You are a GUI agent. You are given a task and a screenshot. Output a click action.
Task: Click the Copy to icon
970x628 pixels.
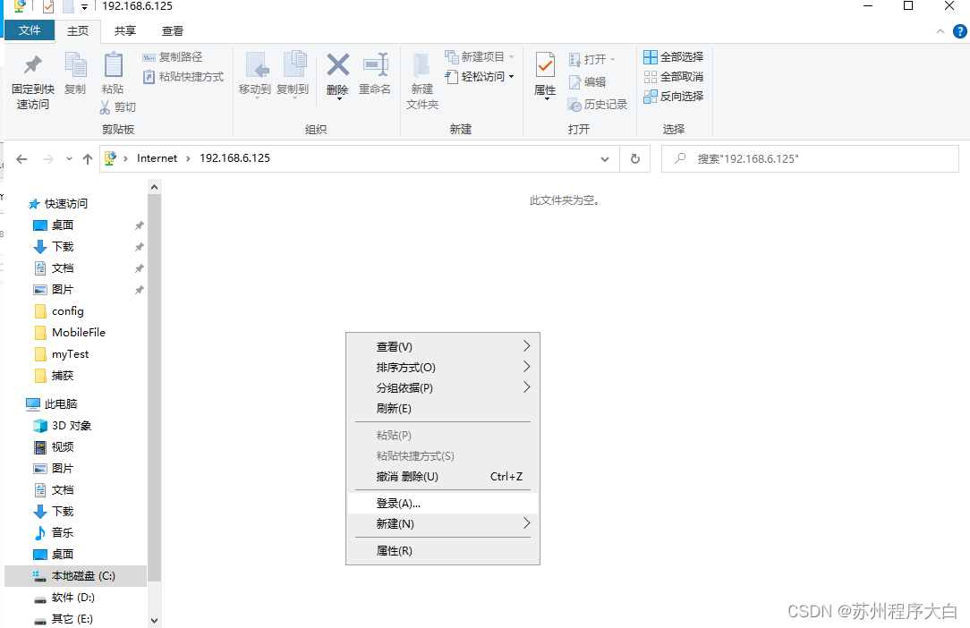[294, 65]
